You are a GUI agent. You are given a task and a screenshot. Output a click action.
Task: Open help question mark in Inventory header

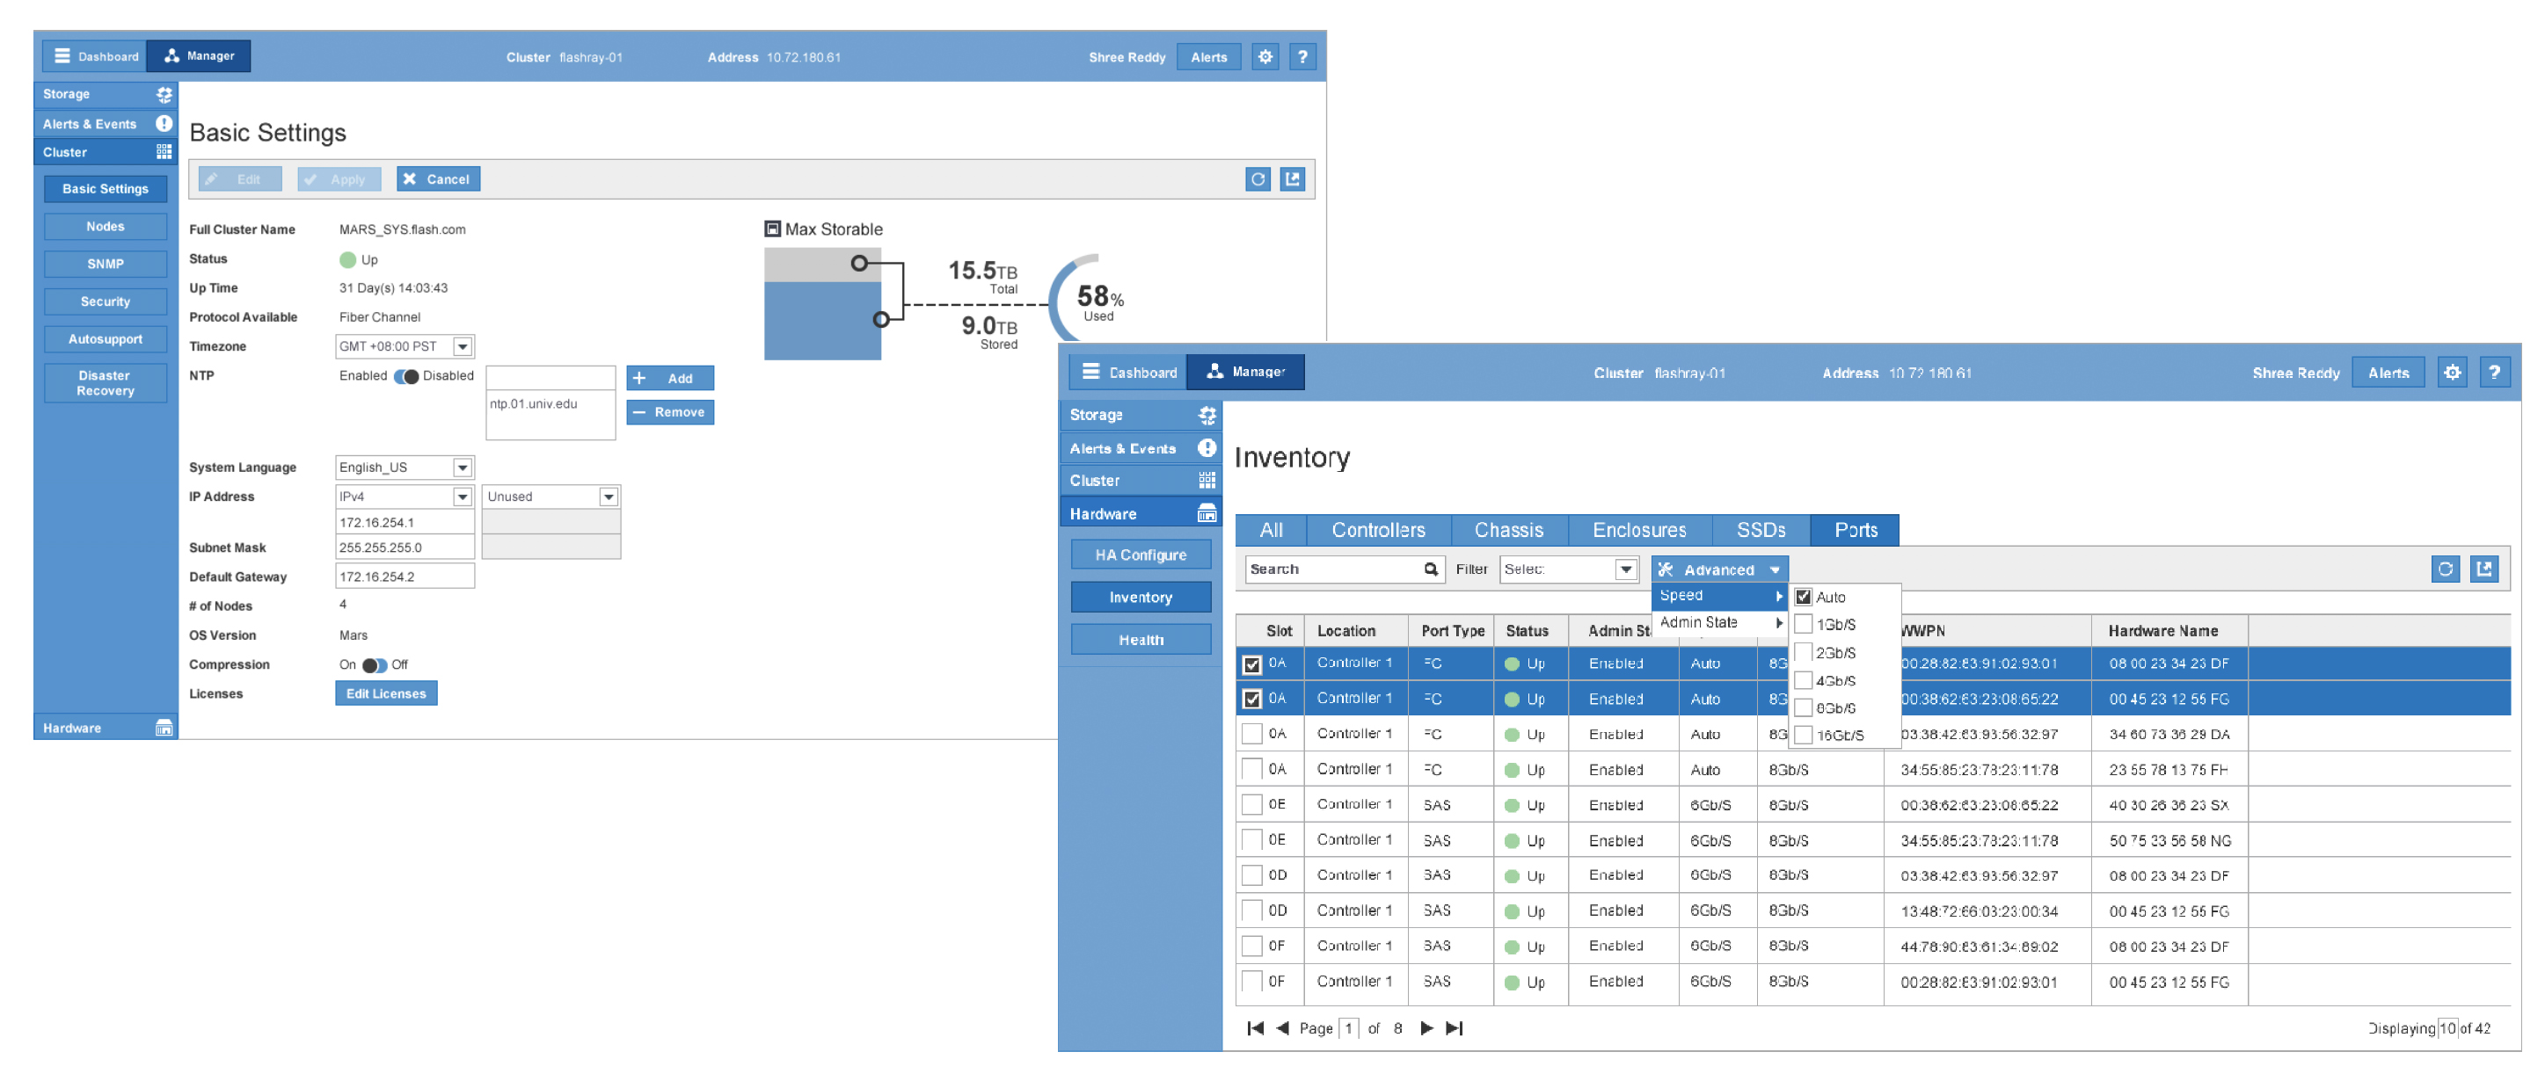point(2494,372)
